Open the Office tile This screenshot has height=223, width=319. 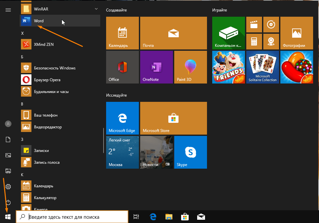pyautogui.click(x=122, y=67)
